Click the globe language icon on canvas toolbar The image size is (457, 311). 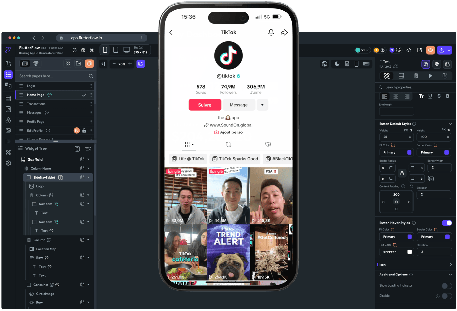pos(325,64)
